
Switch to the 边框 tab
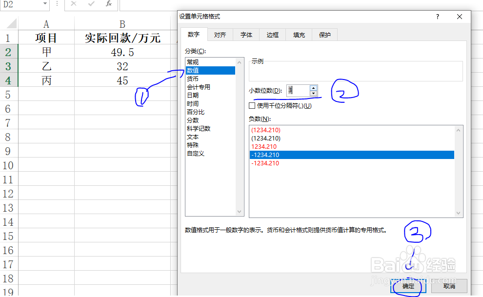[x=273, y=35]
